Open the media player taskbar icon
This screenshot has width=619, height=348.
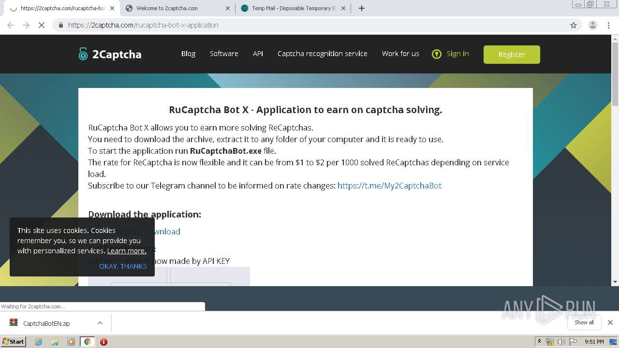coord(71,342)
